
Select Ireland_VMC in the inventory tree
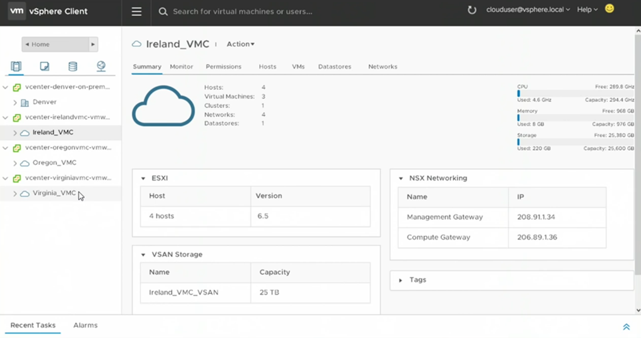(x=53, y=132)
